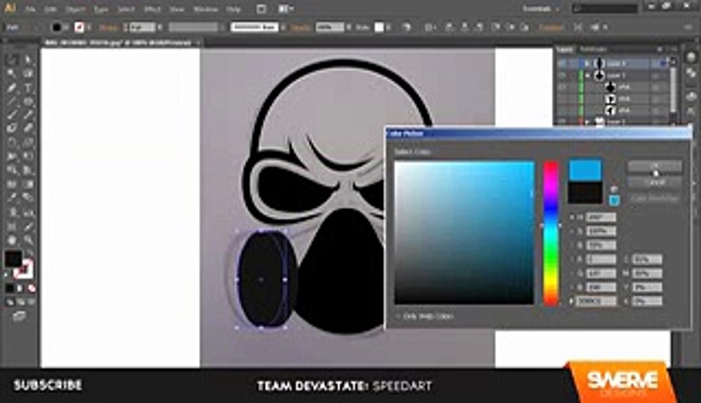The image size is (701, 403).
Task: Select the Lasso tool
Action: [28, 74]
